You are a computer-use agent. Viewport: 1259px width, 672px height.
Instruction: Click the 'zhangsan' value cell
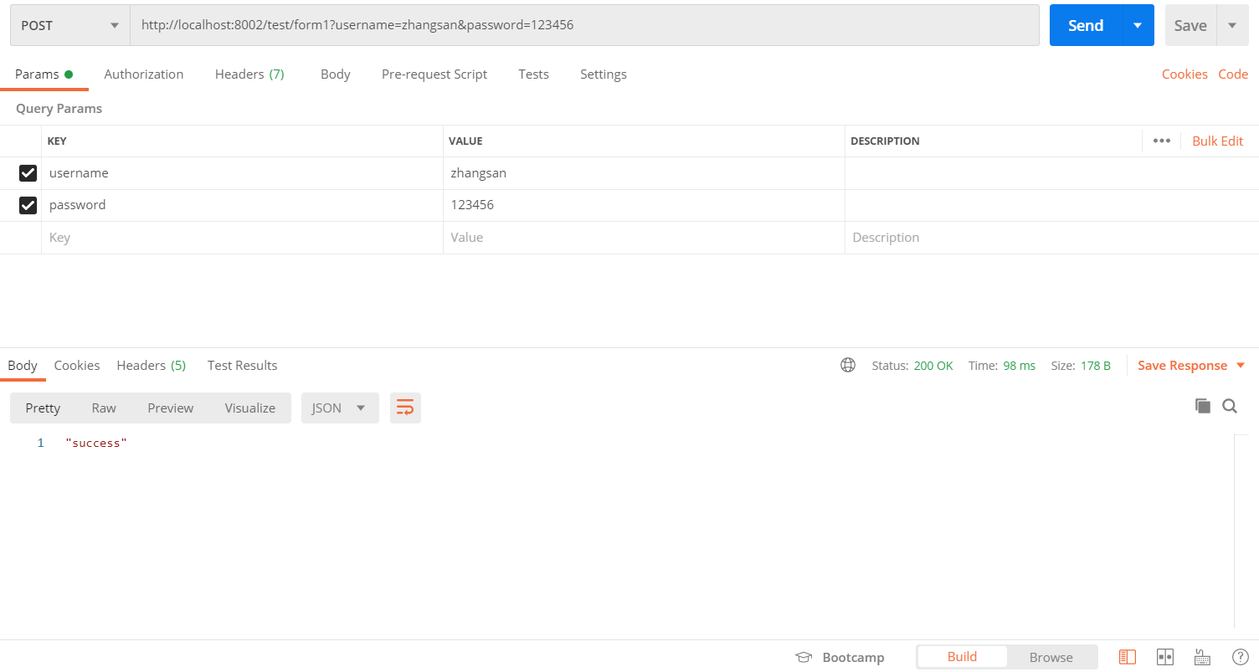[x=644, y=173]
